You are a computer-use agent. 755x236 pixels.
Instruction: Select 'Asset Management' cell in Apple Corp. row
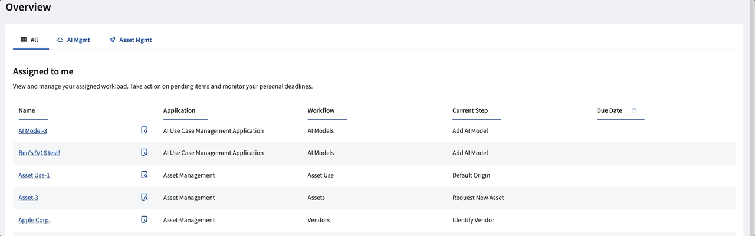tap(189, 220)
